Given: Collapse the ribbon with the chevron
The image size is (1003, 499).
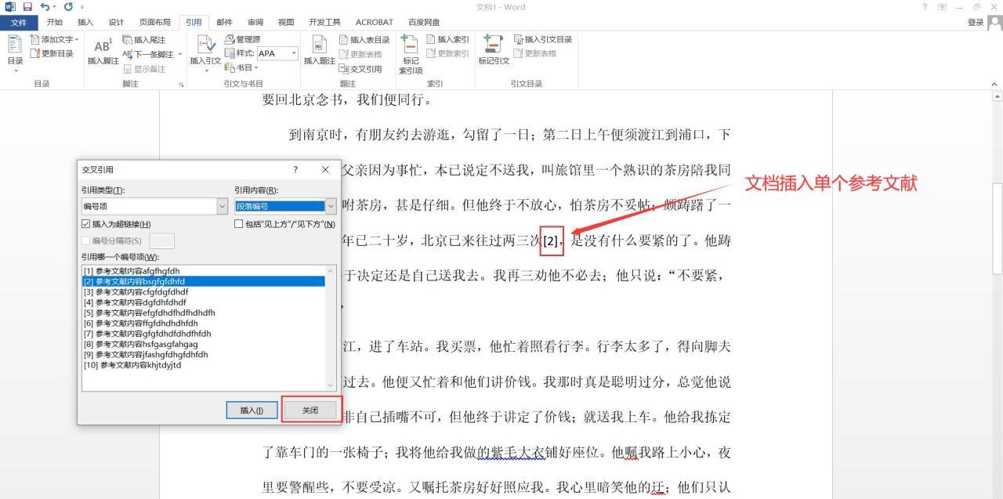Looking at the screenshot, I should [x=994, y=84].
